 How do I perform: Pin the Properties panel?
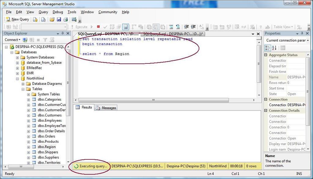[302, 33]
